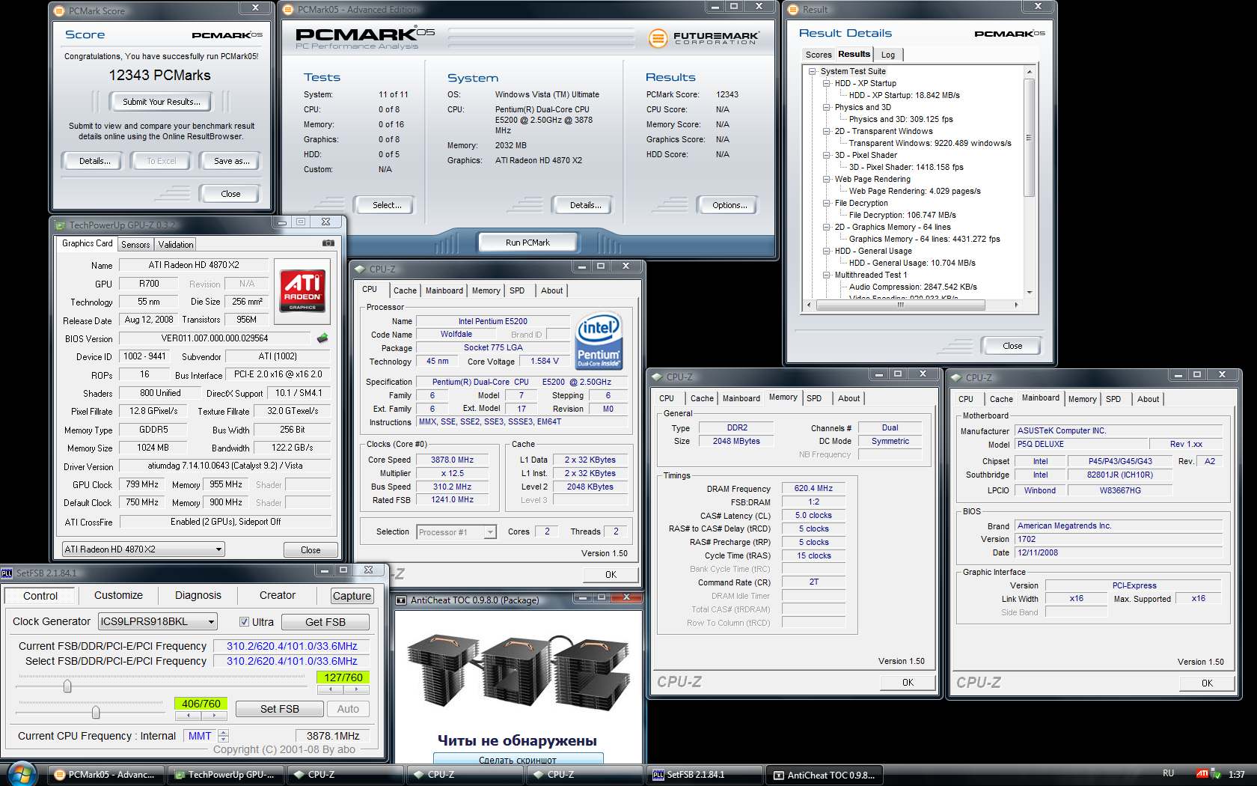Click the 406/760 slider thumb in SetFSB
The height and width of the screenshot is (786, 1257).
pyautogui.click(x=96, y=711)
